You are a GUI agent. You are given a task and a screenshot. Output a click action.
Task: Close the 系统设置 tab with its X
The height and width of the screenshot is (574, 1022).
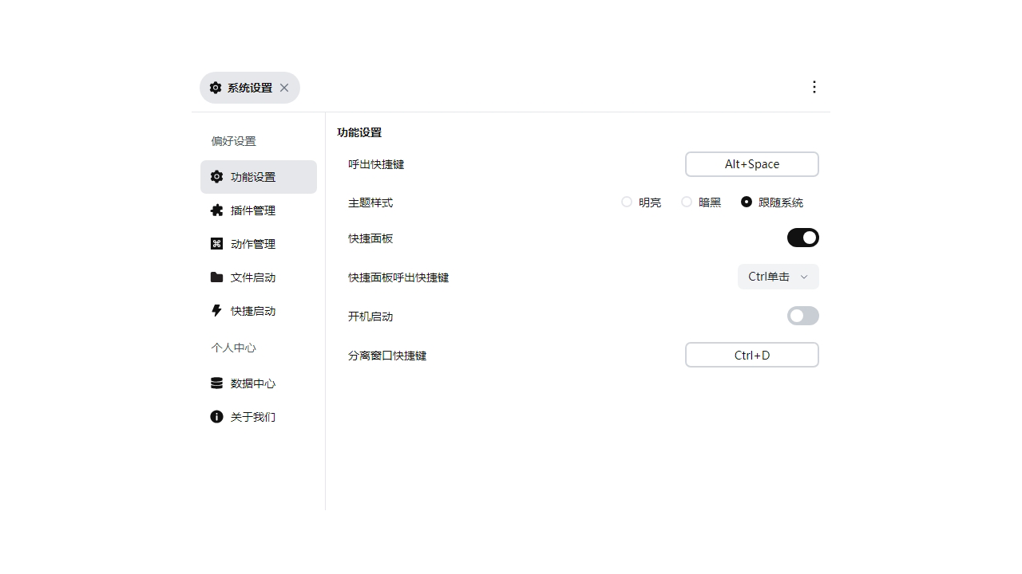(284, 88)
